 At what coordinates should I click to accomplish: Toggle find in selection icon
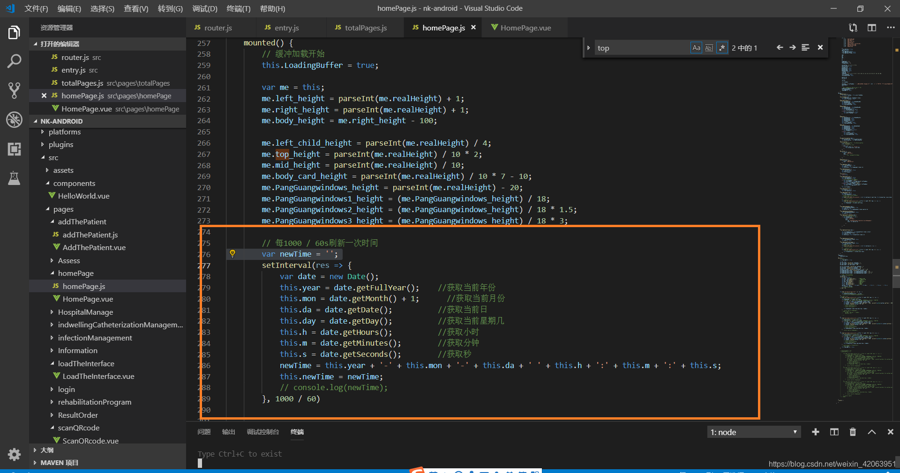[x=805, y=47]
